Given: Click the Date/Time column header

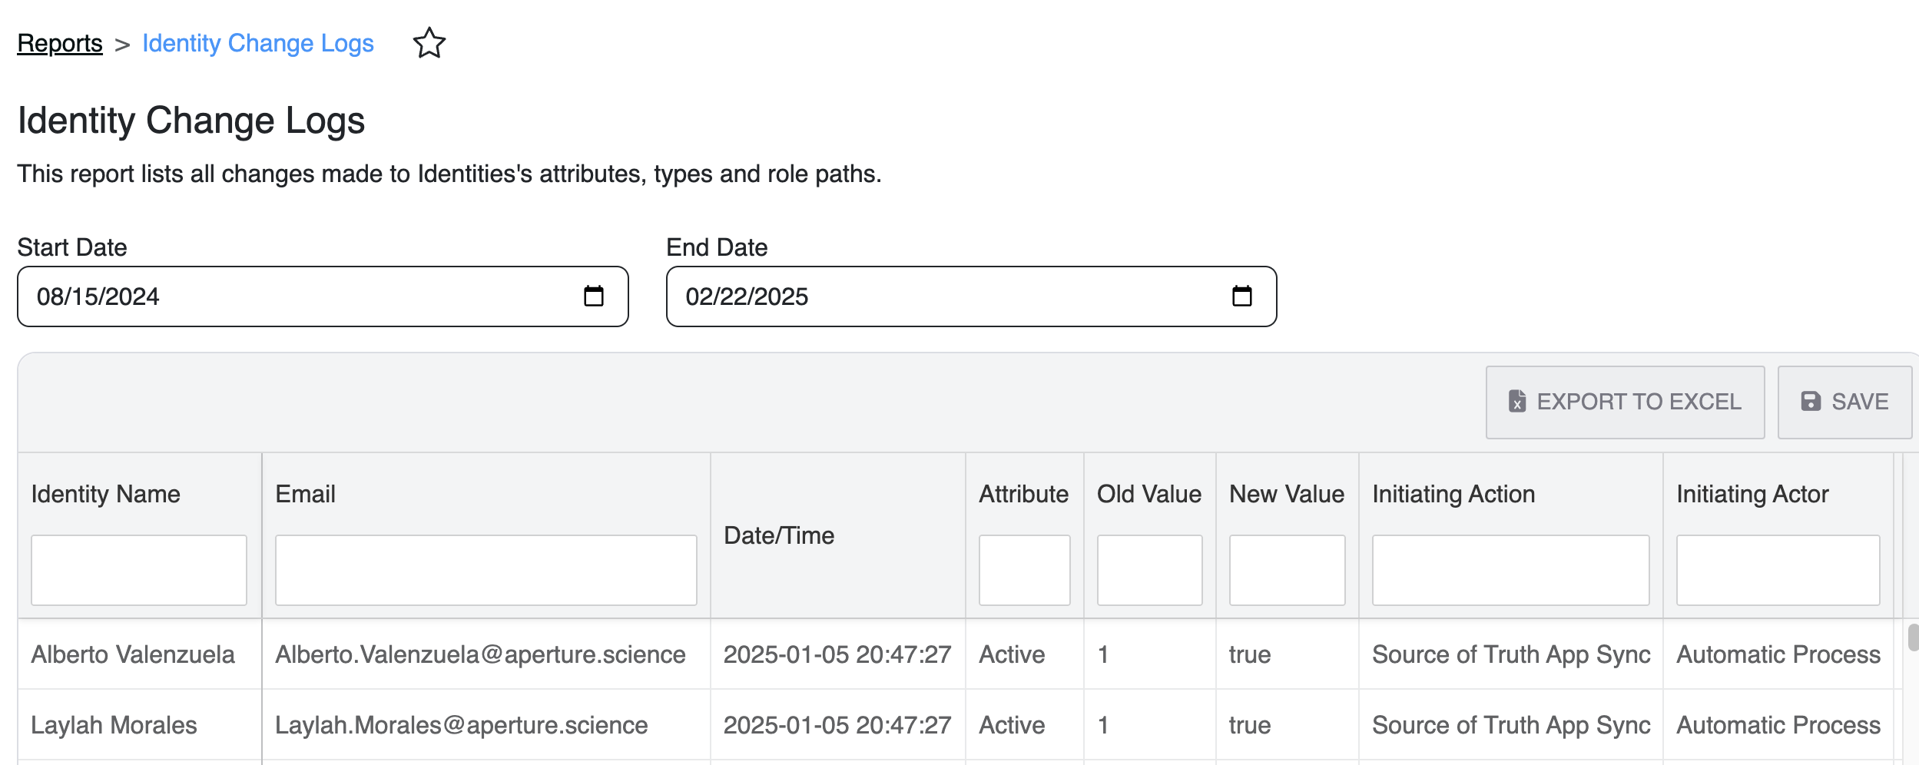Looking at the screenshot, I should [x=779, y=535].
